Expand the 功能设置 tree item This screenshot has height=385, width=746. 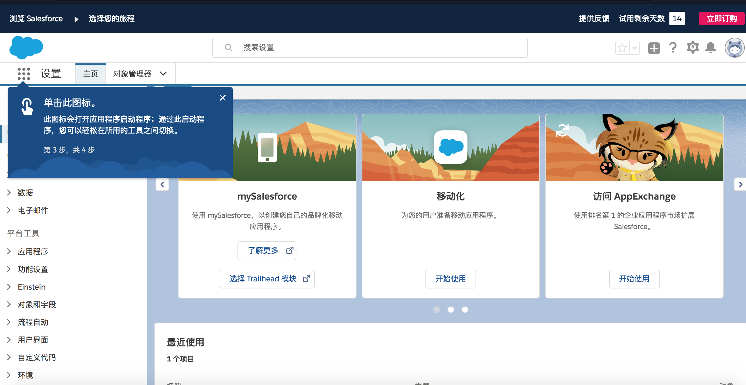coord(9,269)
